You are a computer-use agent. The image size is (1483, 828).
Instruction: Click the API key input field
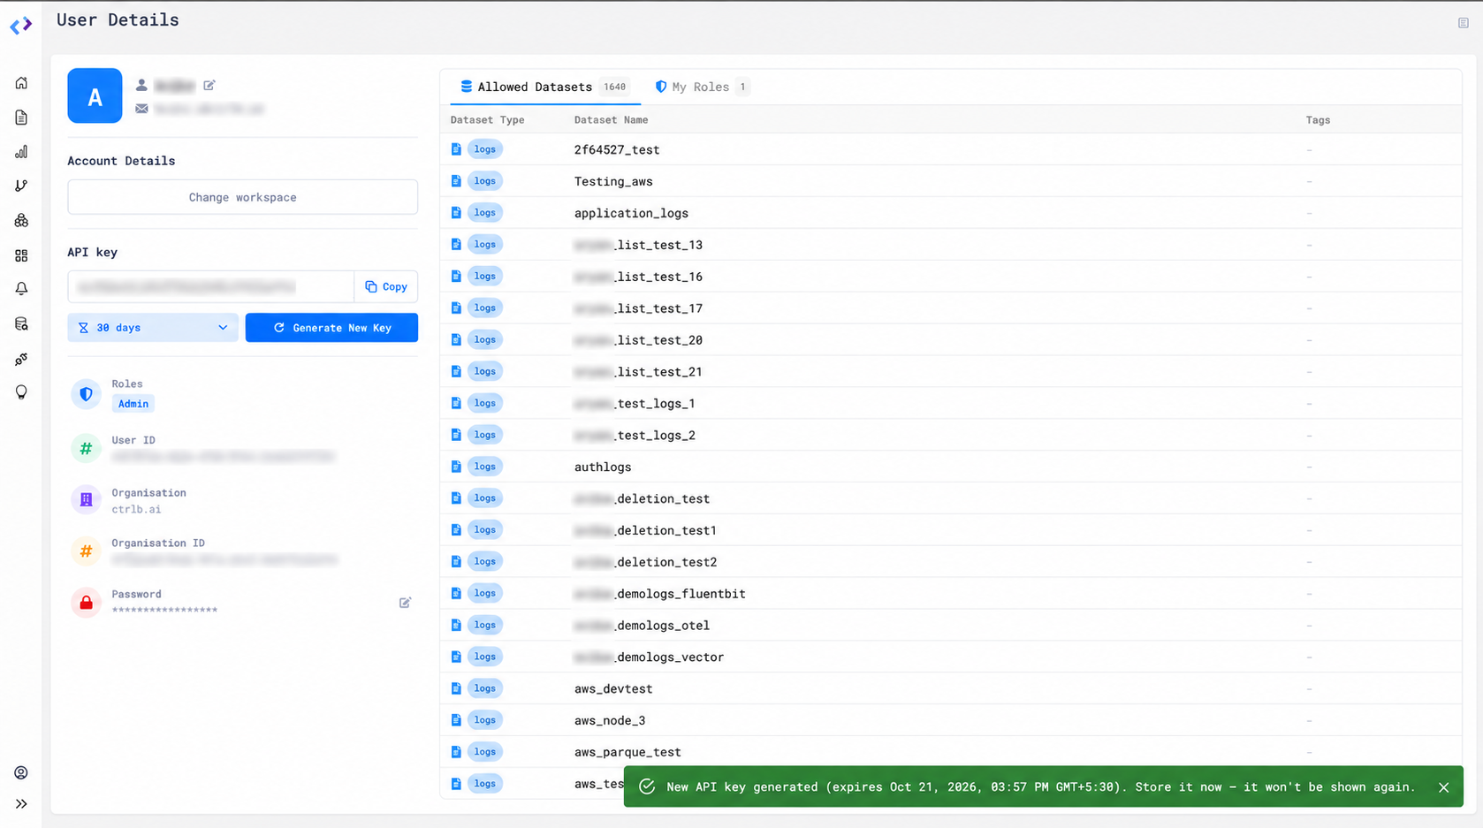coord(211,286)
